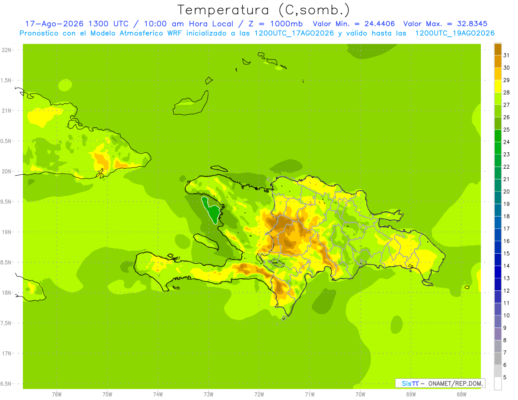Screen dimensions: 518x400
Task: Click the "21N" latitude label
Action: [x=6, y=110]
